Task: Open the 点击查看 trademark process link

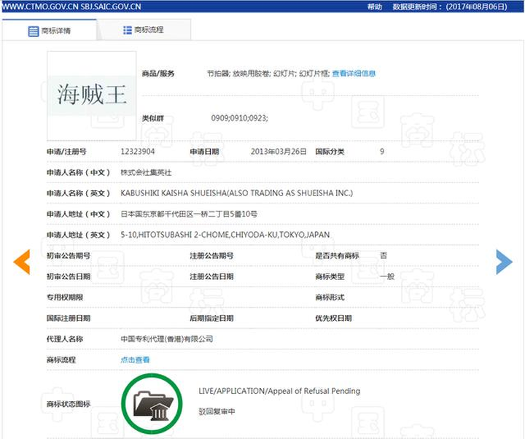Action: click(x=135, y=360)
